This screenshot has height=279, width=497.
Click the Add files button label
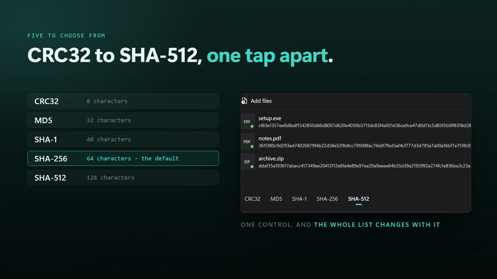[x=261, y=101]
